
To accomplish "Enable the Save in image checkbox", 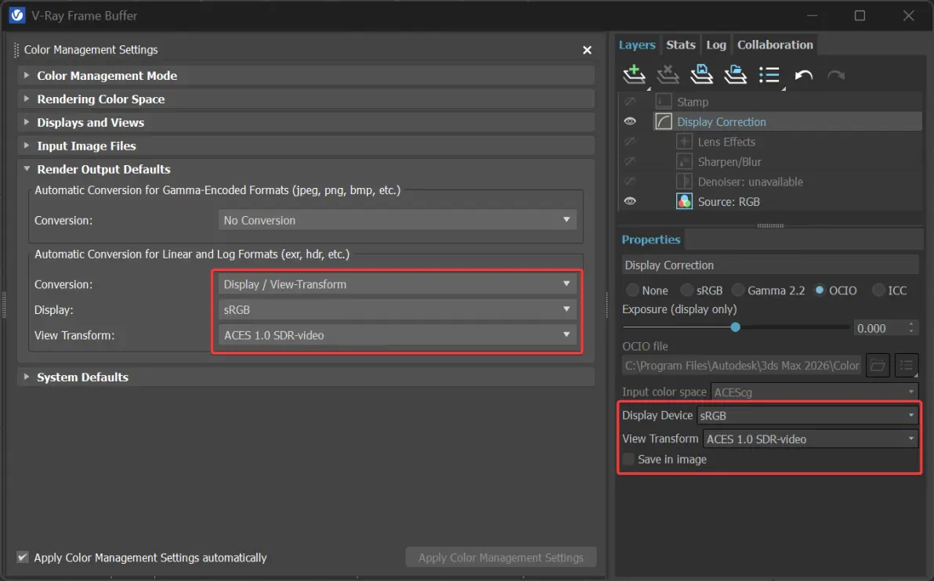I will [x=628, y=459].
